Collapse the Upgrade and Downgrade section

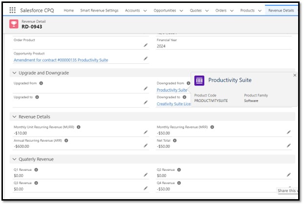click(x=14, y=73)
